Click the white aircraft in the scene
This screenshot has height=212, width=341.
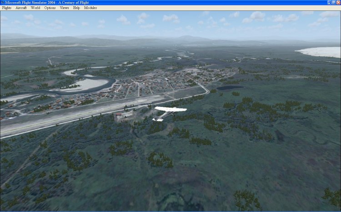coord(169,113)
